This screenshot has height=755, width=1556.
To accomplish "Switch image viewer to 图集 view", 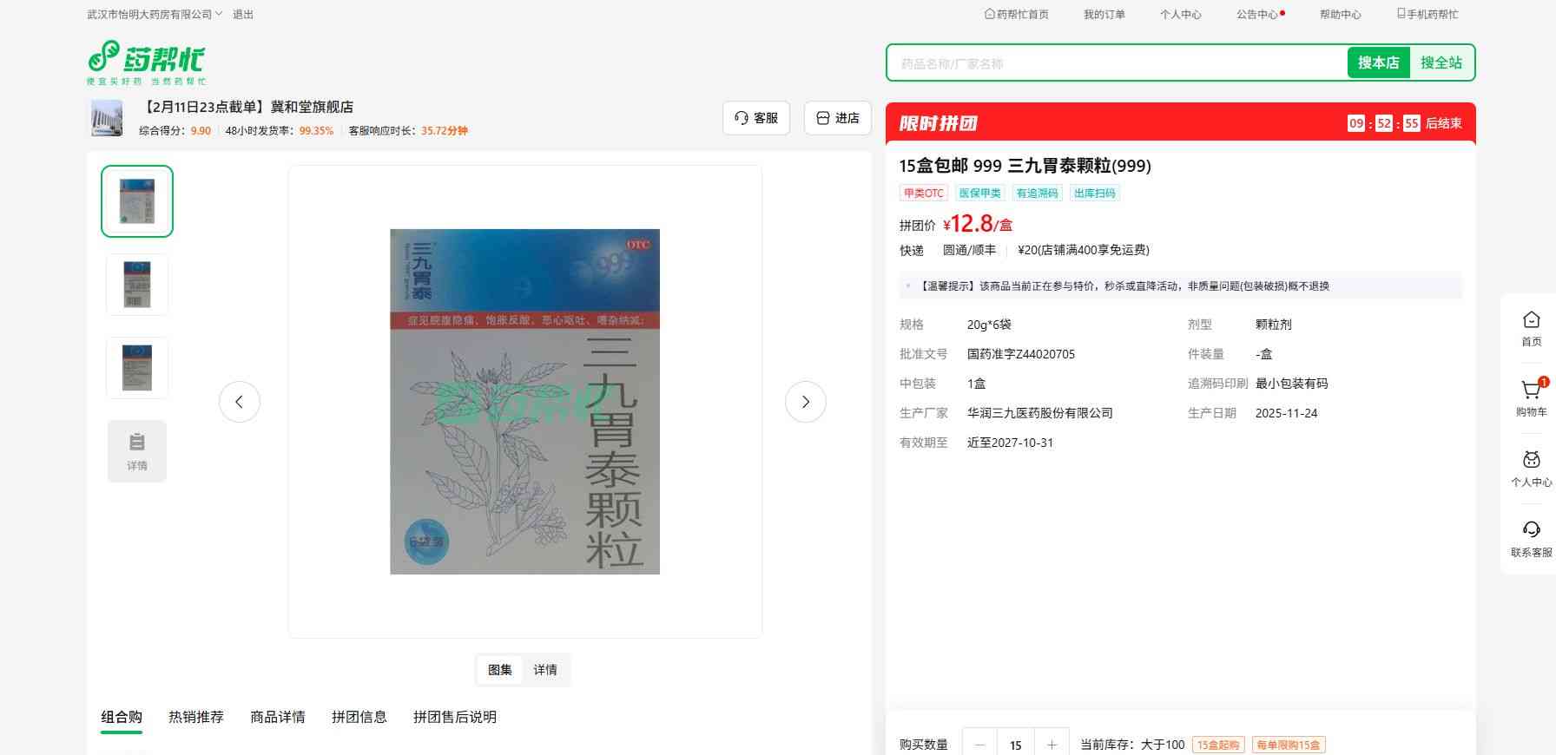I will (x=500, y=670).
